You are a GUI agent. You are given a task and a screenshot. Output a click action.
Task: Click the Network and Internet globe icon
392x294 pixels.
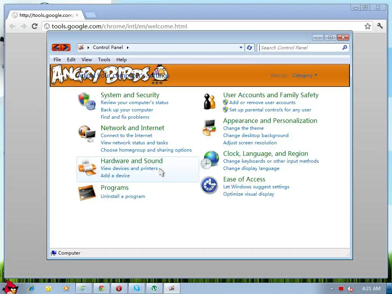pos(87,134)
